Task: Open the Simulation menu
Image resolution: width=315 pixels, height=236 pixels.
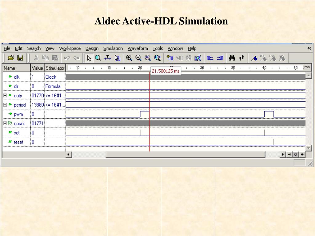Action: point(113,48)
